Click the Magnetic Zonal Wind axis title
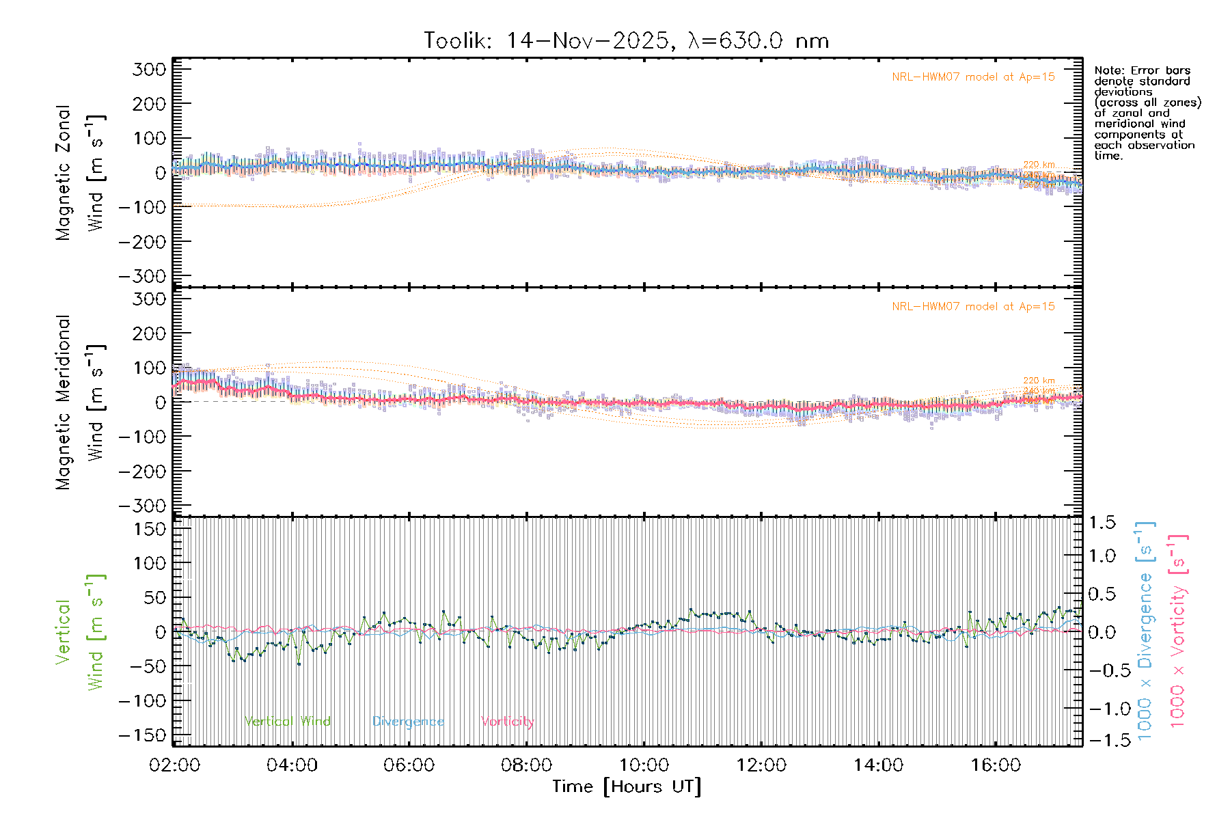This screenshot has height=820, width=1230. coord(79,173)
